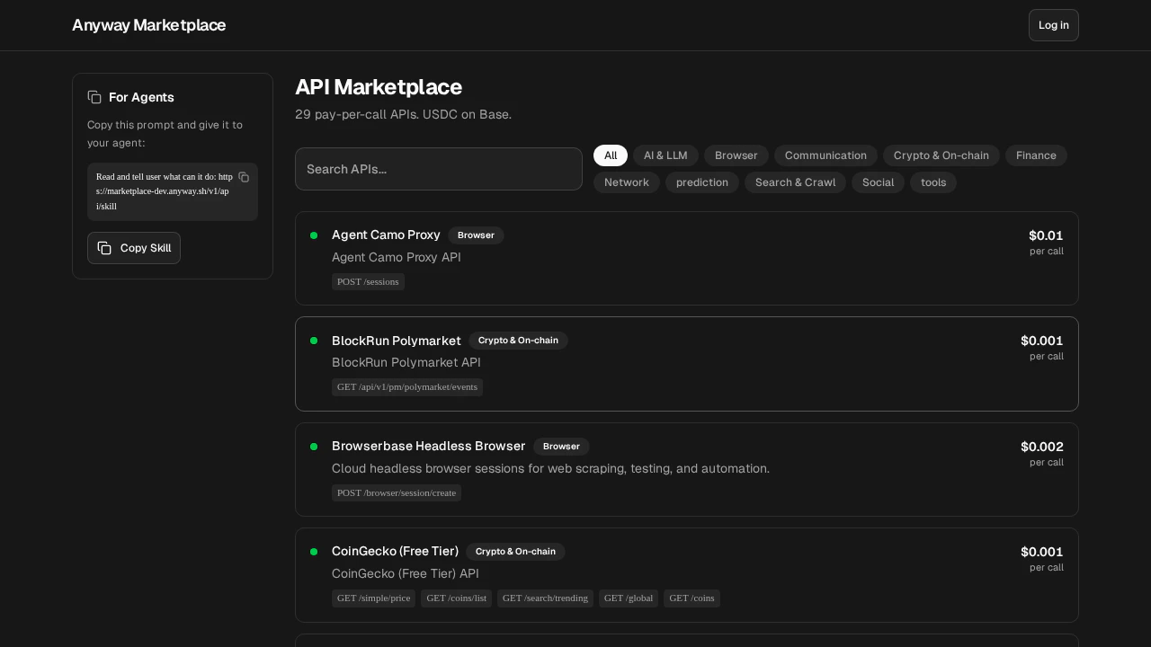
Task: Click the $0.001 price on CoinGecko
Action: coord(1041,552)
